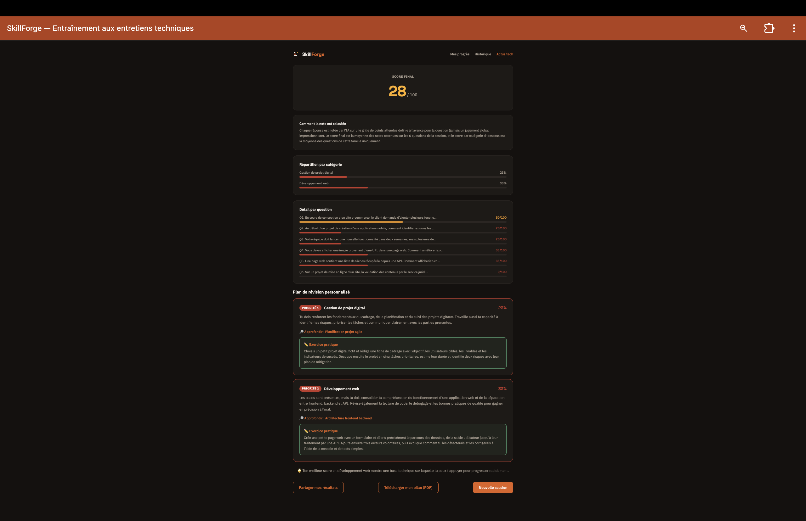Click the Q1 score progress bar
This screenshot has width=806, height=521.
pos(403,222)
